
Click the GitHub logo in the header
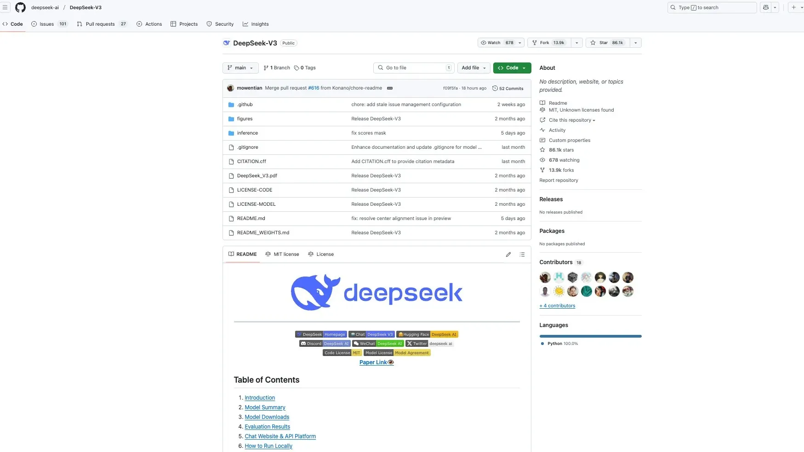point(20,7)
